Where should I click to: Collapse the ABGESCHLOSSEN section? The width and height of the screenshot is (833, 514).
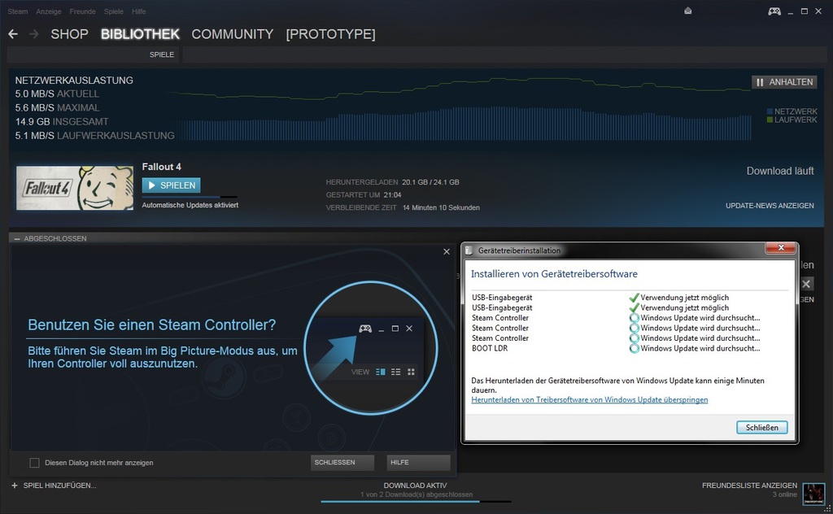pos(17,239)
